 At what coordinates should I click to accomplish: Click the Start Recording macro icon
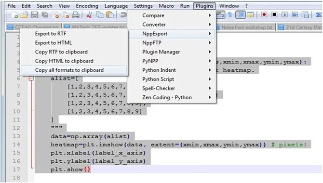264,14
